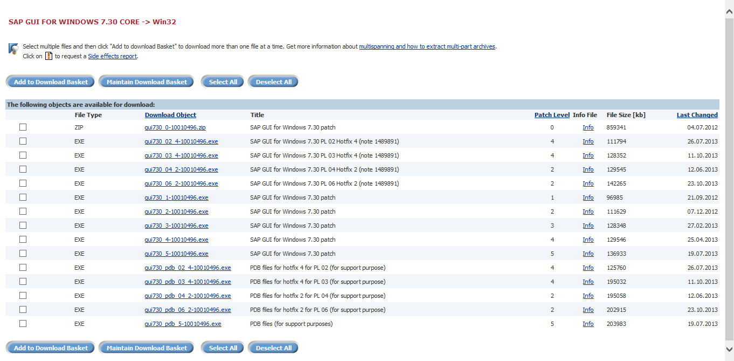
Task: Tick checkbox for gui730_pdb_02_4-10010496.exe
Action: (x=23, y=268)
